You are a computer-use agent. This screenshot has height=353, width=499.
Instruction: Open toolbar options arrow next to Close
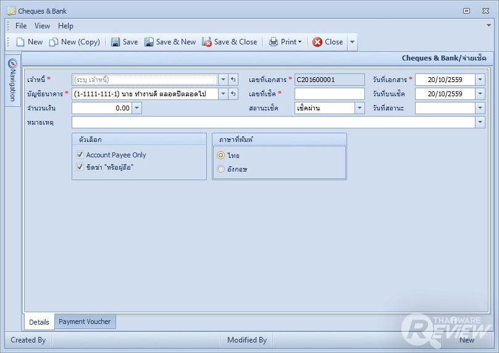click(x=352, y=42)
